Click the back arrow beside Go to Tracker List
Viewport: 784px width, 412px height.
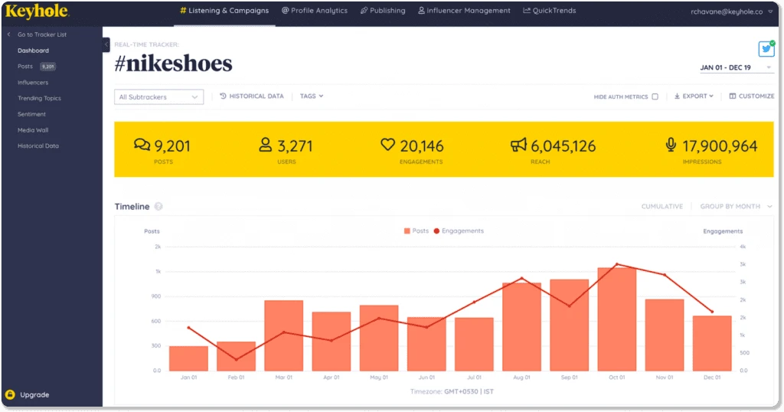pyautogui.click(x=8, y=34)
